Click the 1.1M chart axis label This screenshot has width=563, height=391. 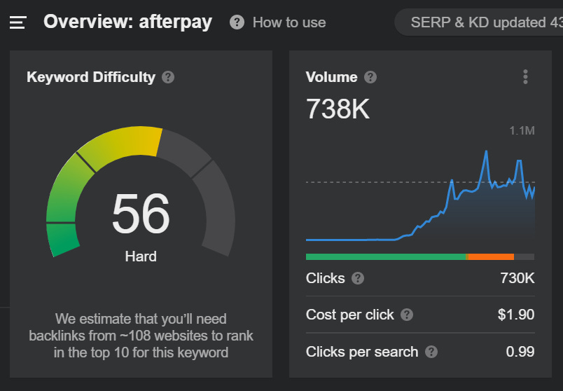(522, 130)
